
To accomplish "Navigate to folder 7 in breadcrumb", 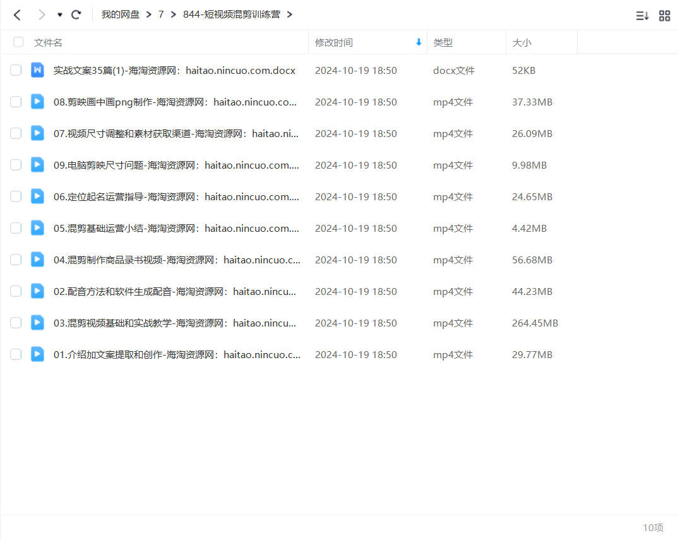I will [161, 15].
